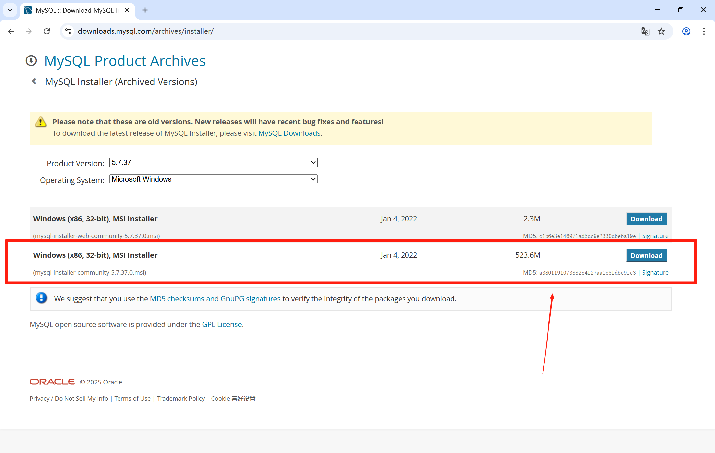715x453 pixels.
Task: Click MD5 hash c1b6e3e146971ad5dc9e2330dbe6a19e
Action: click(x=587, y=236)
